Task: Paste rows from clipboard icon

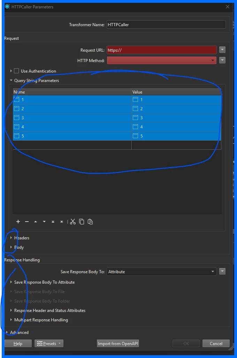Action: click(x=90, y=222)
